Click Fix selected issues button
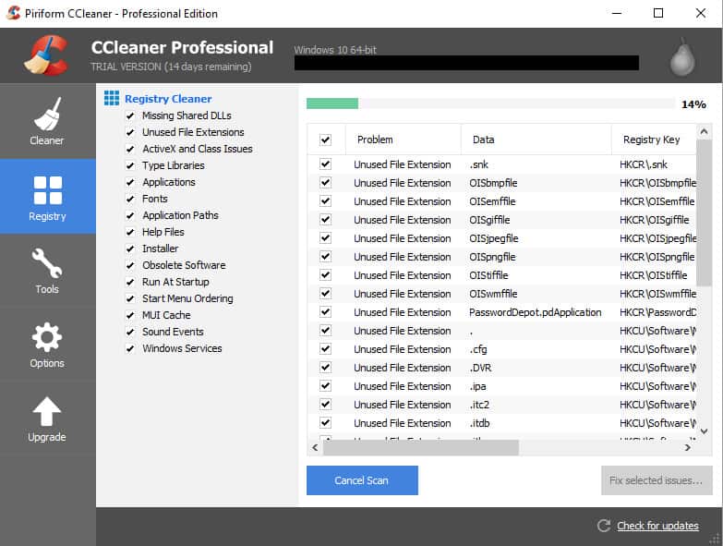Image resolution: width=723 pixels, height=546 pixels. (x=657, y=480)
